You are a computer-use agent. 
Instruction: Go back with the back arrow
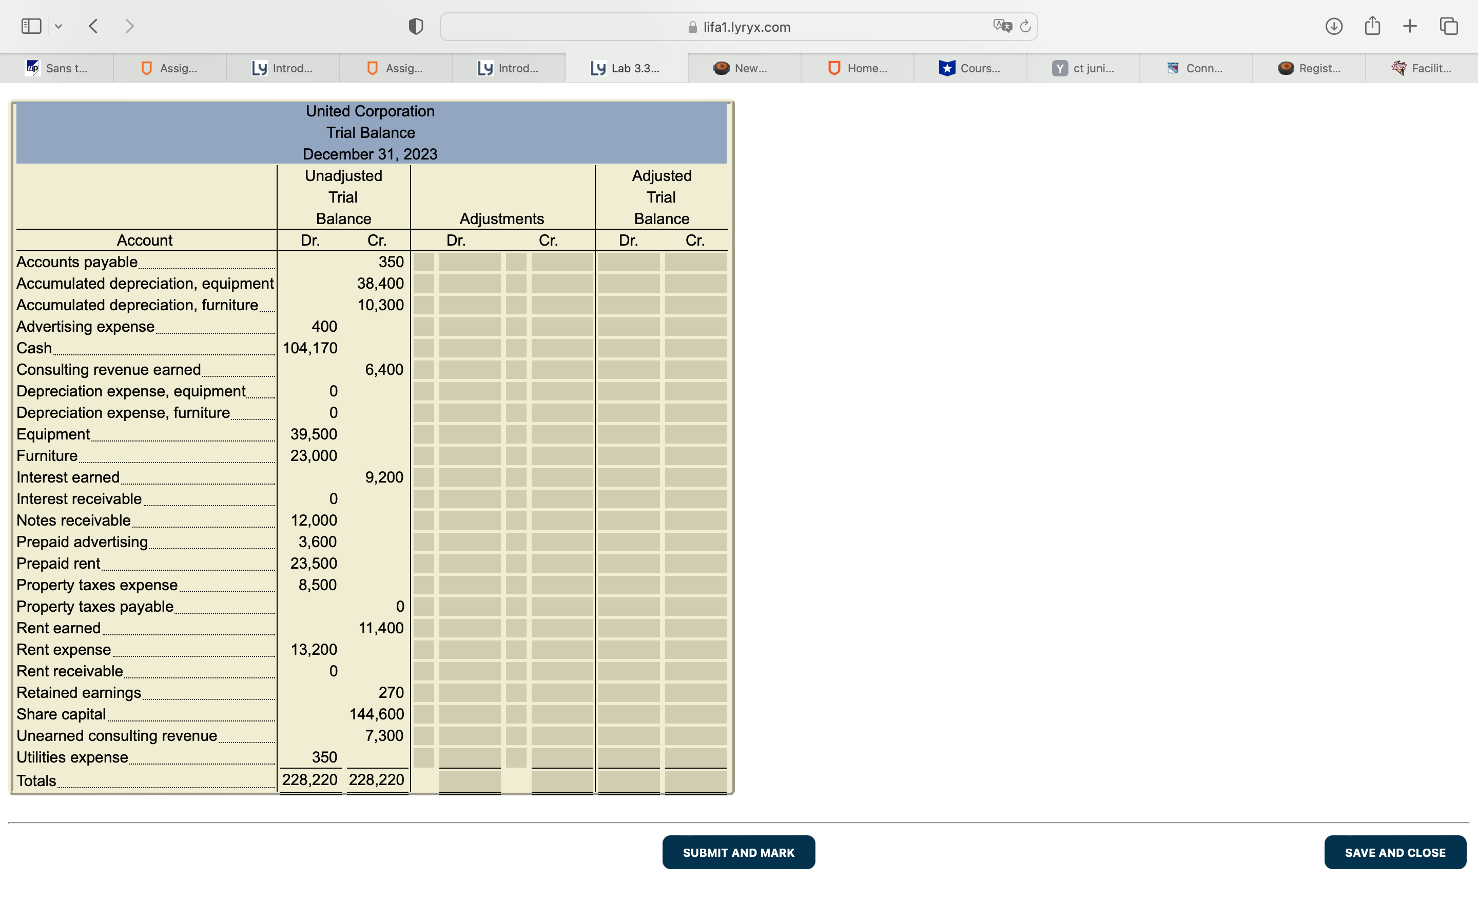tap(93, 26)
